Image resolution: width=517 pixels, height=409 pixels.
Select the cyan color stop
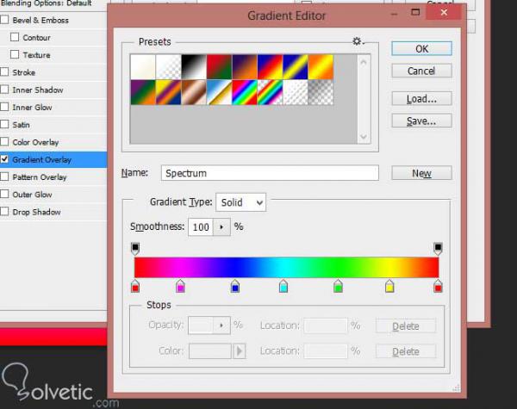[x=283, y=286]
